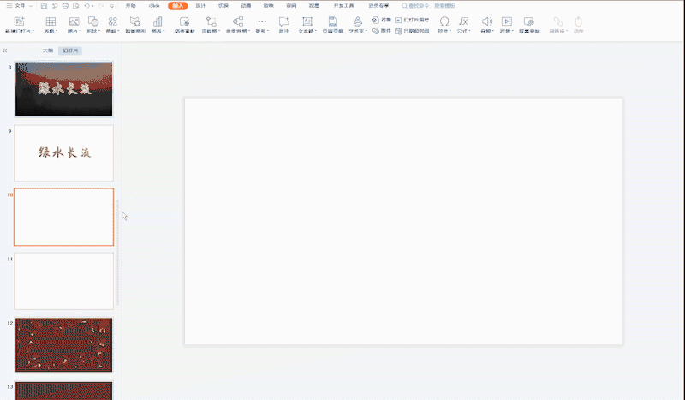Screen dimensions: 685x400
Task: Click the Print icon in quick access bar
Action: click(x=65, y=6)
